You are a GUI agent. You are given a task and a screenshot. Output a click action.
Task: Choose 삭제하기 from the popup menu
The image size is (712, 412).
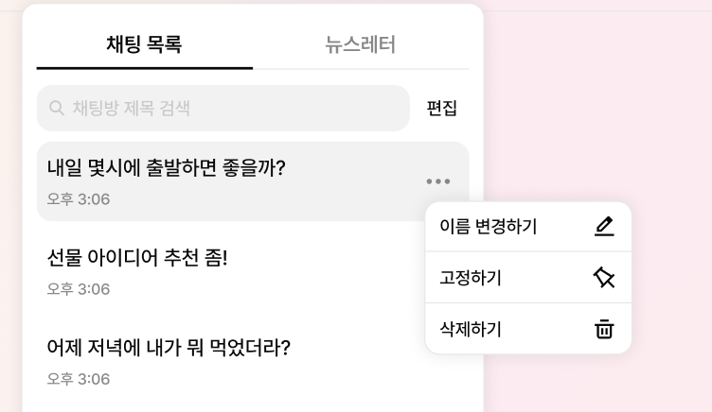click(x=528, y=329)
